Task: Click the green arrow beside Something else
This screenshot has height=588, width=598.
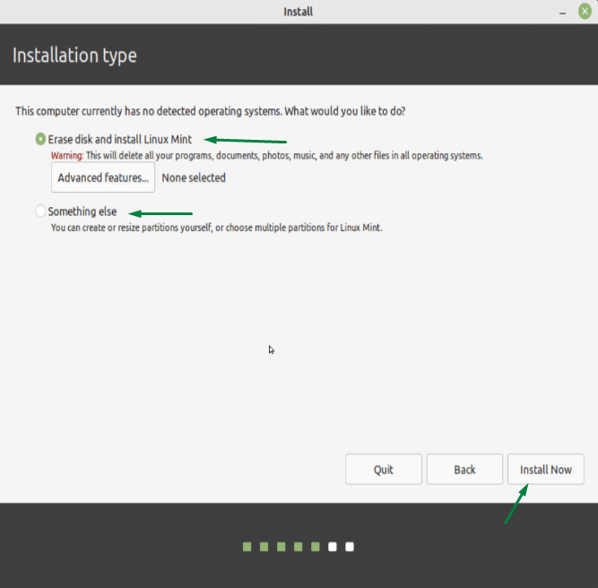Action: 161,213
